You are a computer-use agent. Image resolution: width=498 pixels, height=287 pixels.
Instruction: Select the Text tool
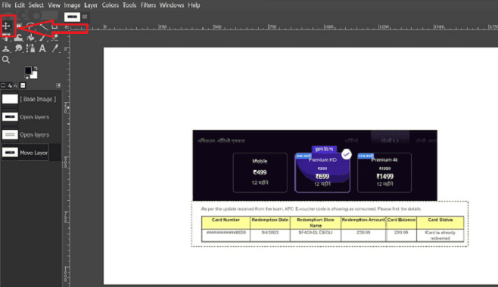pyautogui.click(x=42, y=48)
